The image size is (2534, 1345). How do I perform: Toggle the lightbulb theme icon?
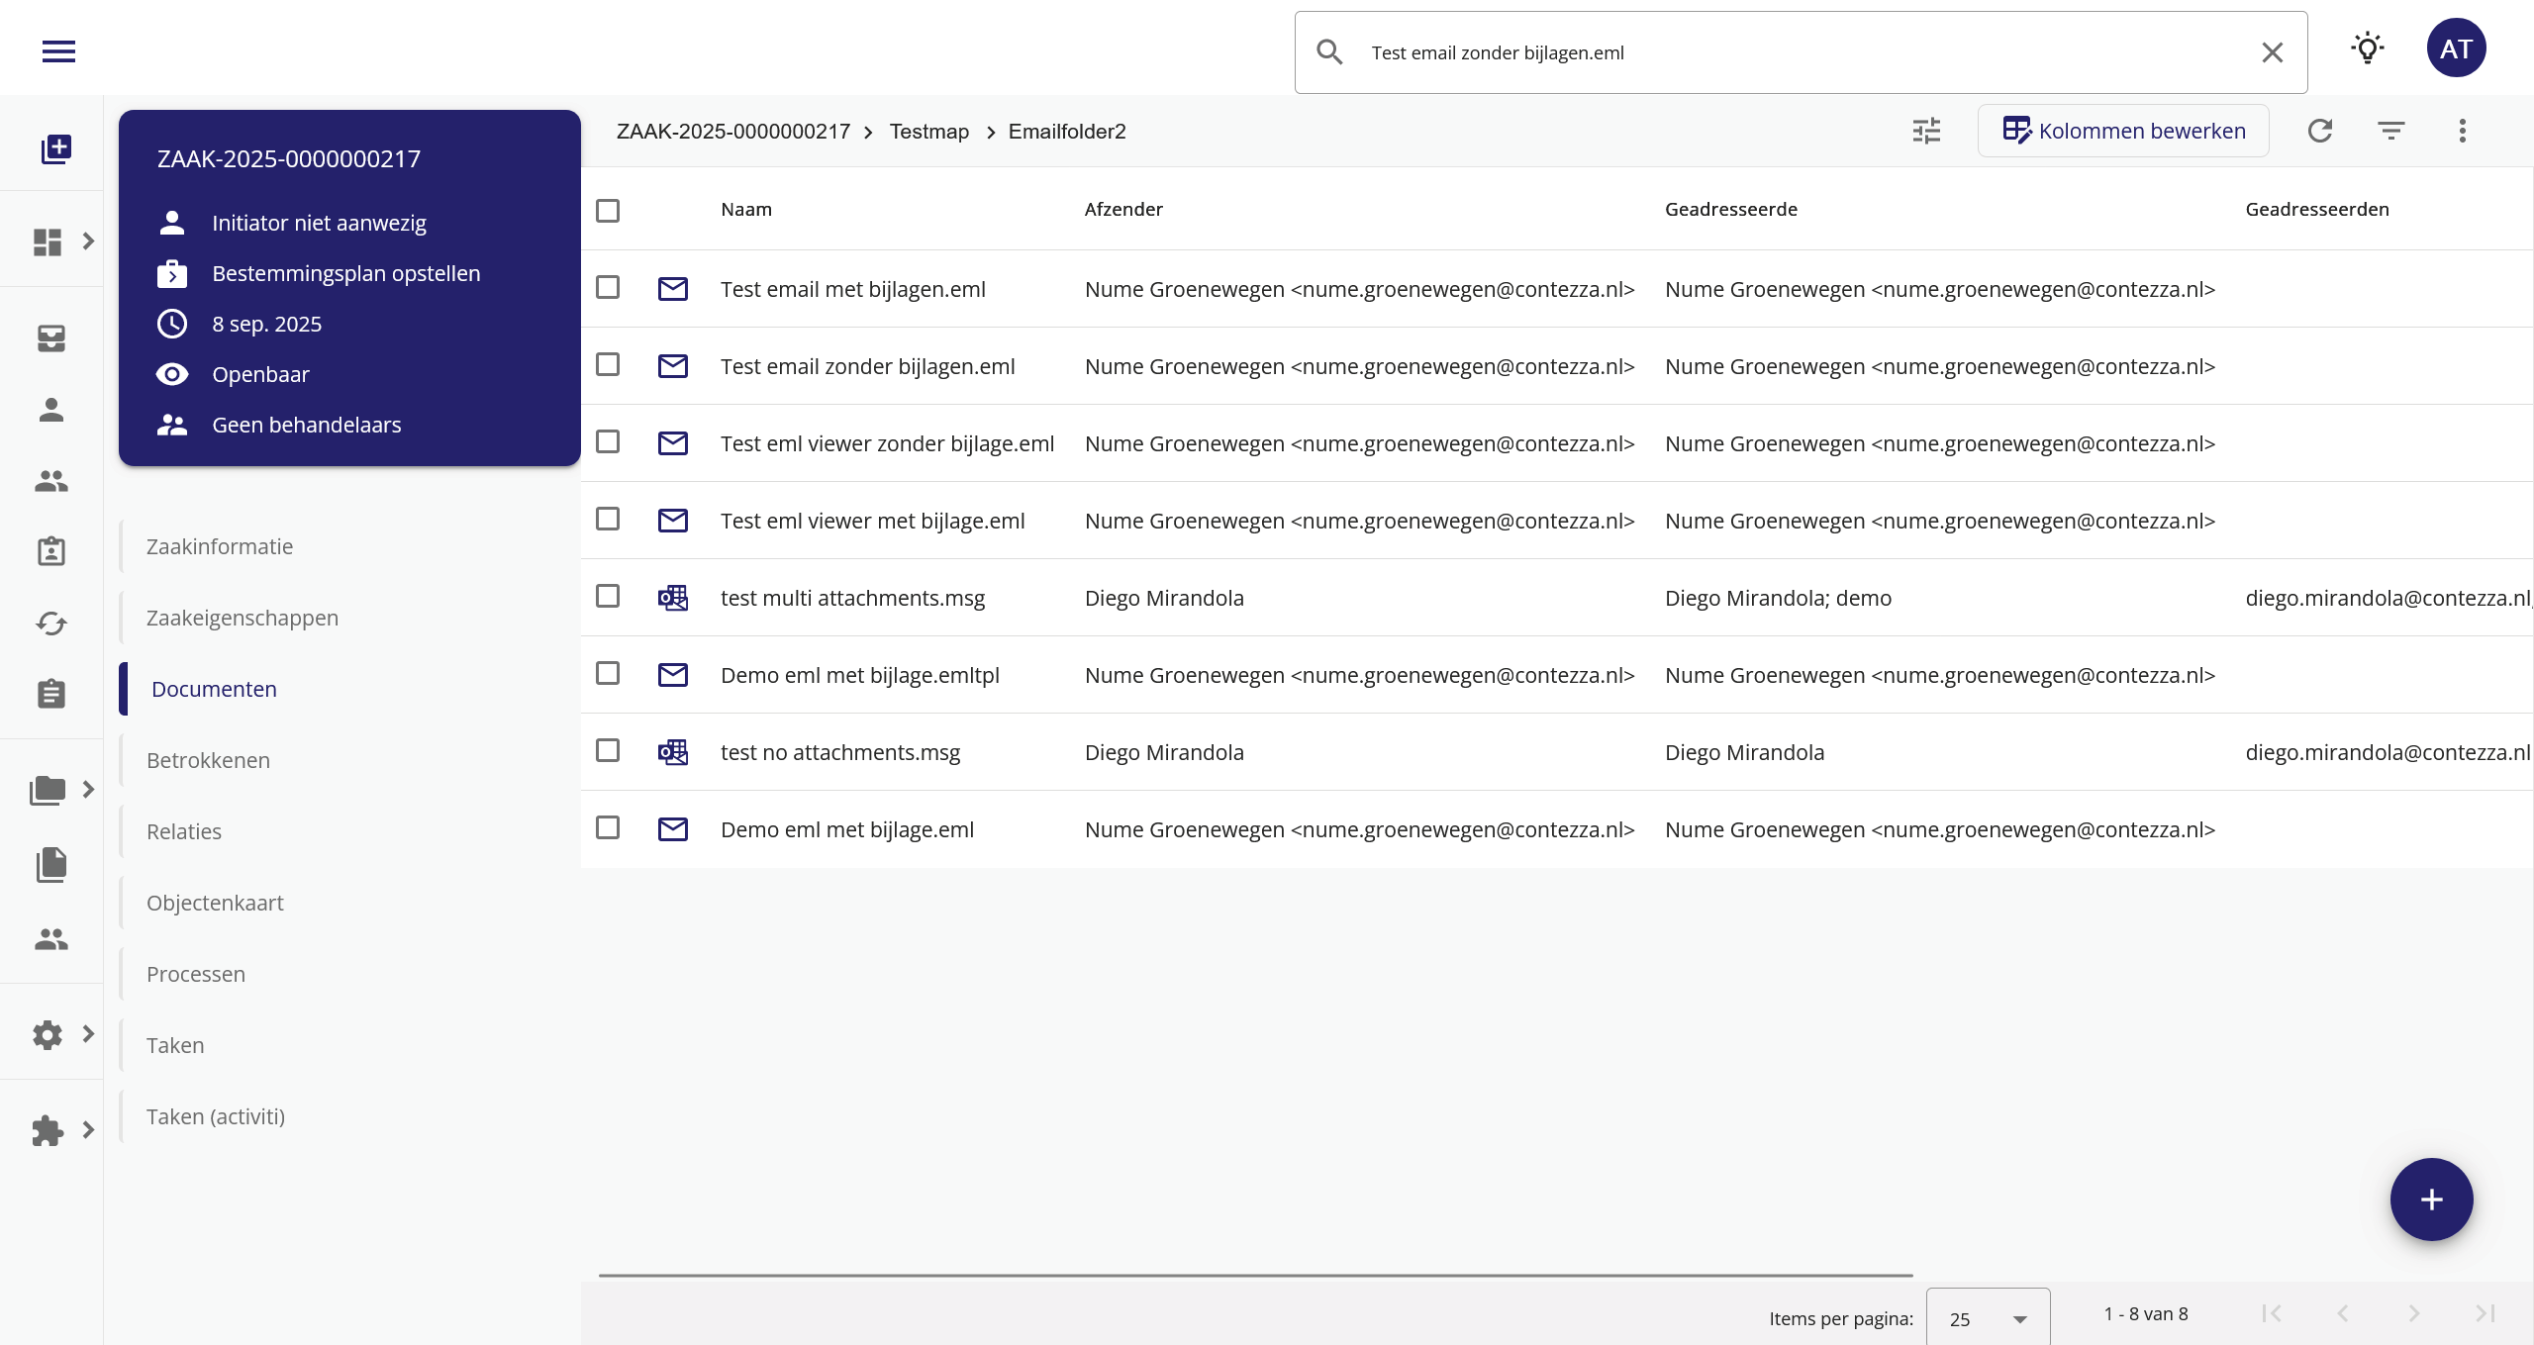coord(2367,48)
